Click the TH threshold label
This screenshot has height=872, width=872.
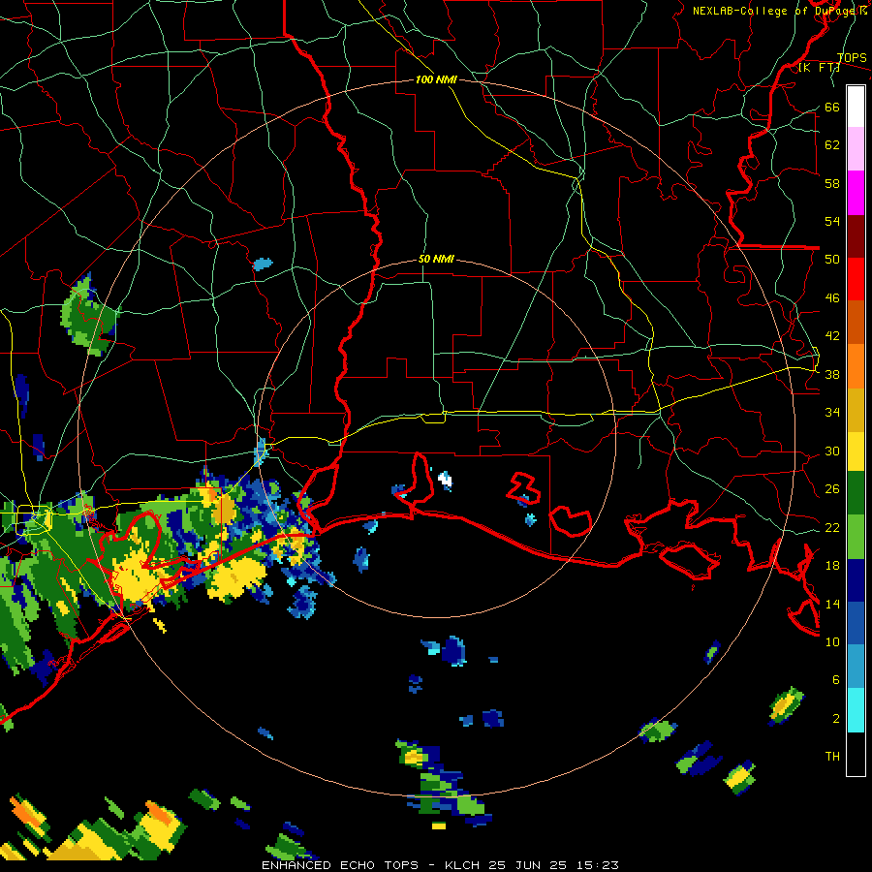point(832,756)
